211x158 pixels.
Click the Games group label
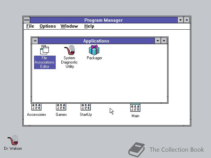click(x=61, y=115)
